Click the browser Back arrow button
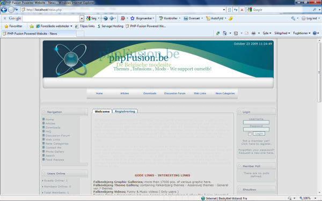 pos(4,10)
